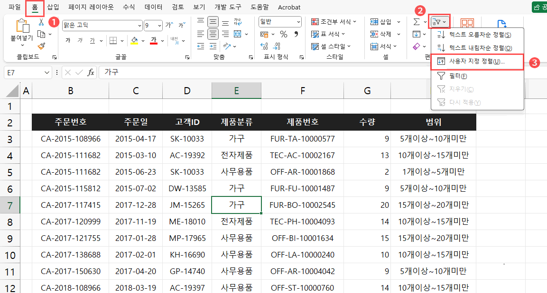Click the select-all corner triangle

point(12,91)
